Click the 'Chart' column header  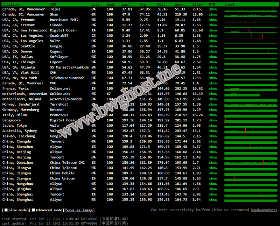230,4
